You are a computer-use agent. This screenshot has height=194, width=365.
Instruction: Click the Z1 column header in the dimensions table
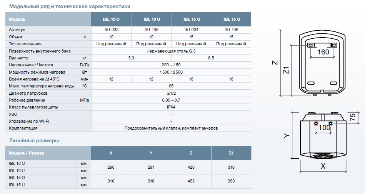point(231,153)
